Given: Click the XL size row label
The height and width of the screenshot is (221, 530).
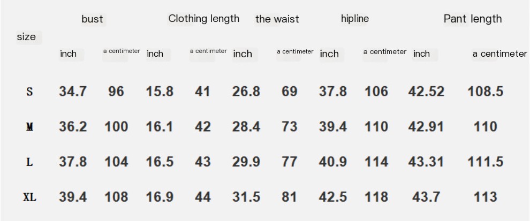Looking at the screenshot, I should 30,197.
